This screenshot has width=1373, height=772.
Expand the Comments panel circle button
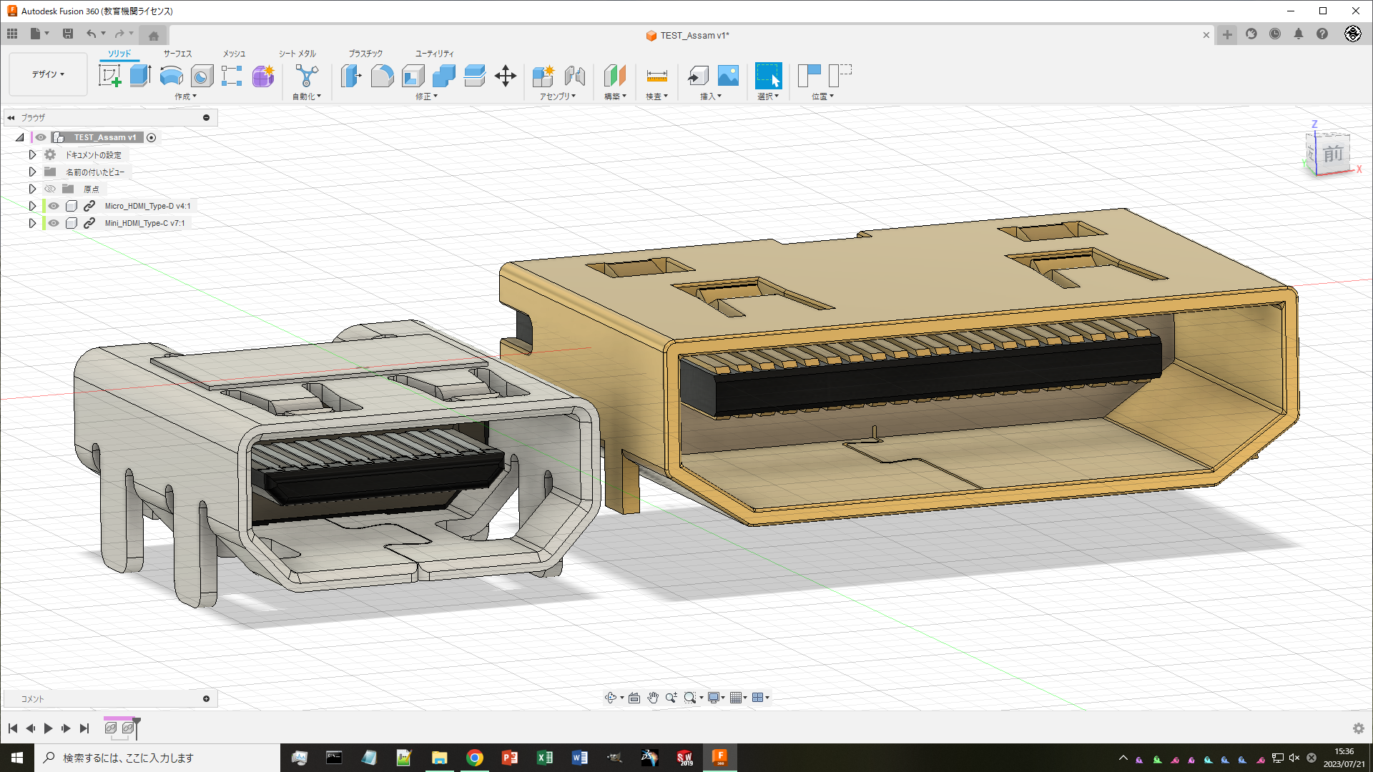tap(207, 699)
